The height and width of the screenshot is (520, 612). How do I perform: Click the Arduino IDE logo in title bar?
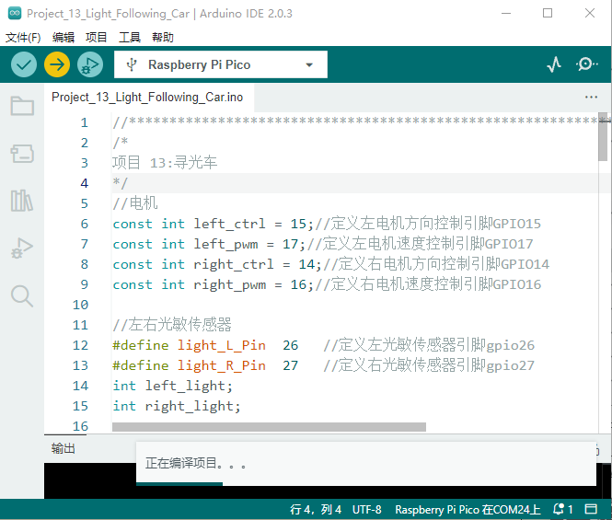[x=15, y=13]
